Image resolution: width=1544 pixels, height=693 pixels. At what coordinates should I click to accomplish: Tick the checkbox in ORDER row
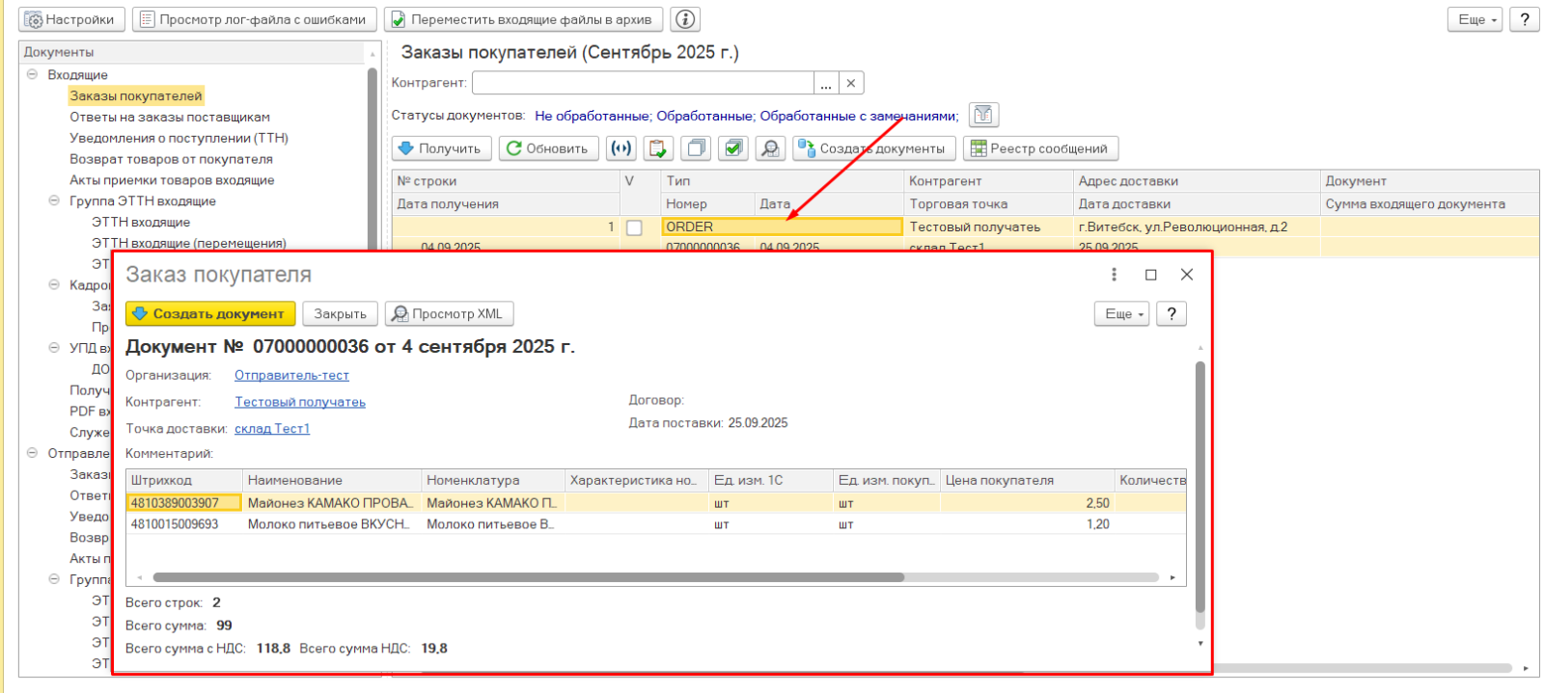coord(634,227)
